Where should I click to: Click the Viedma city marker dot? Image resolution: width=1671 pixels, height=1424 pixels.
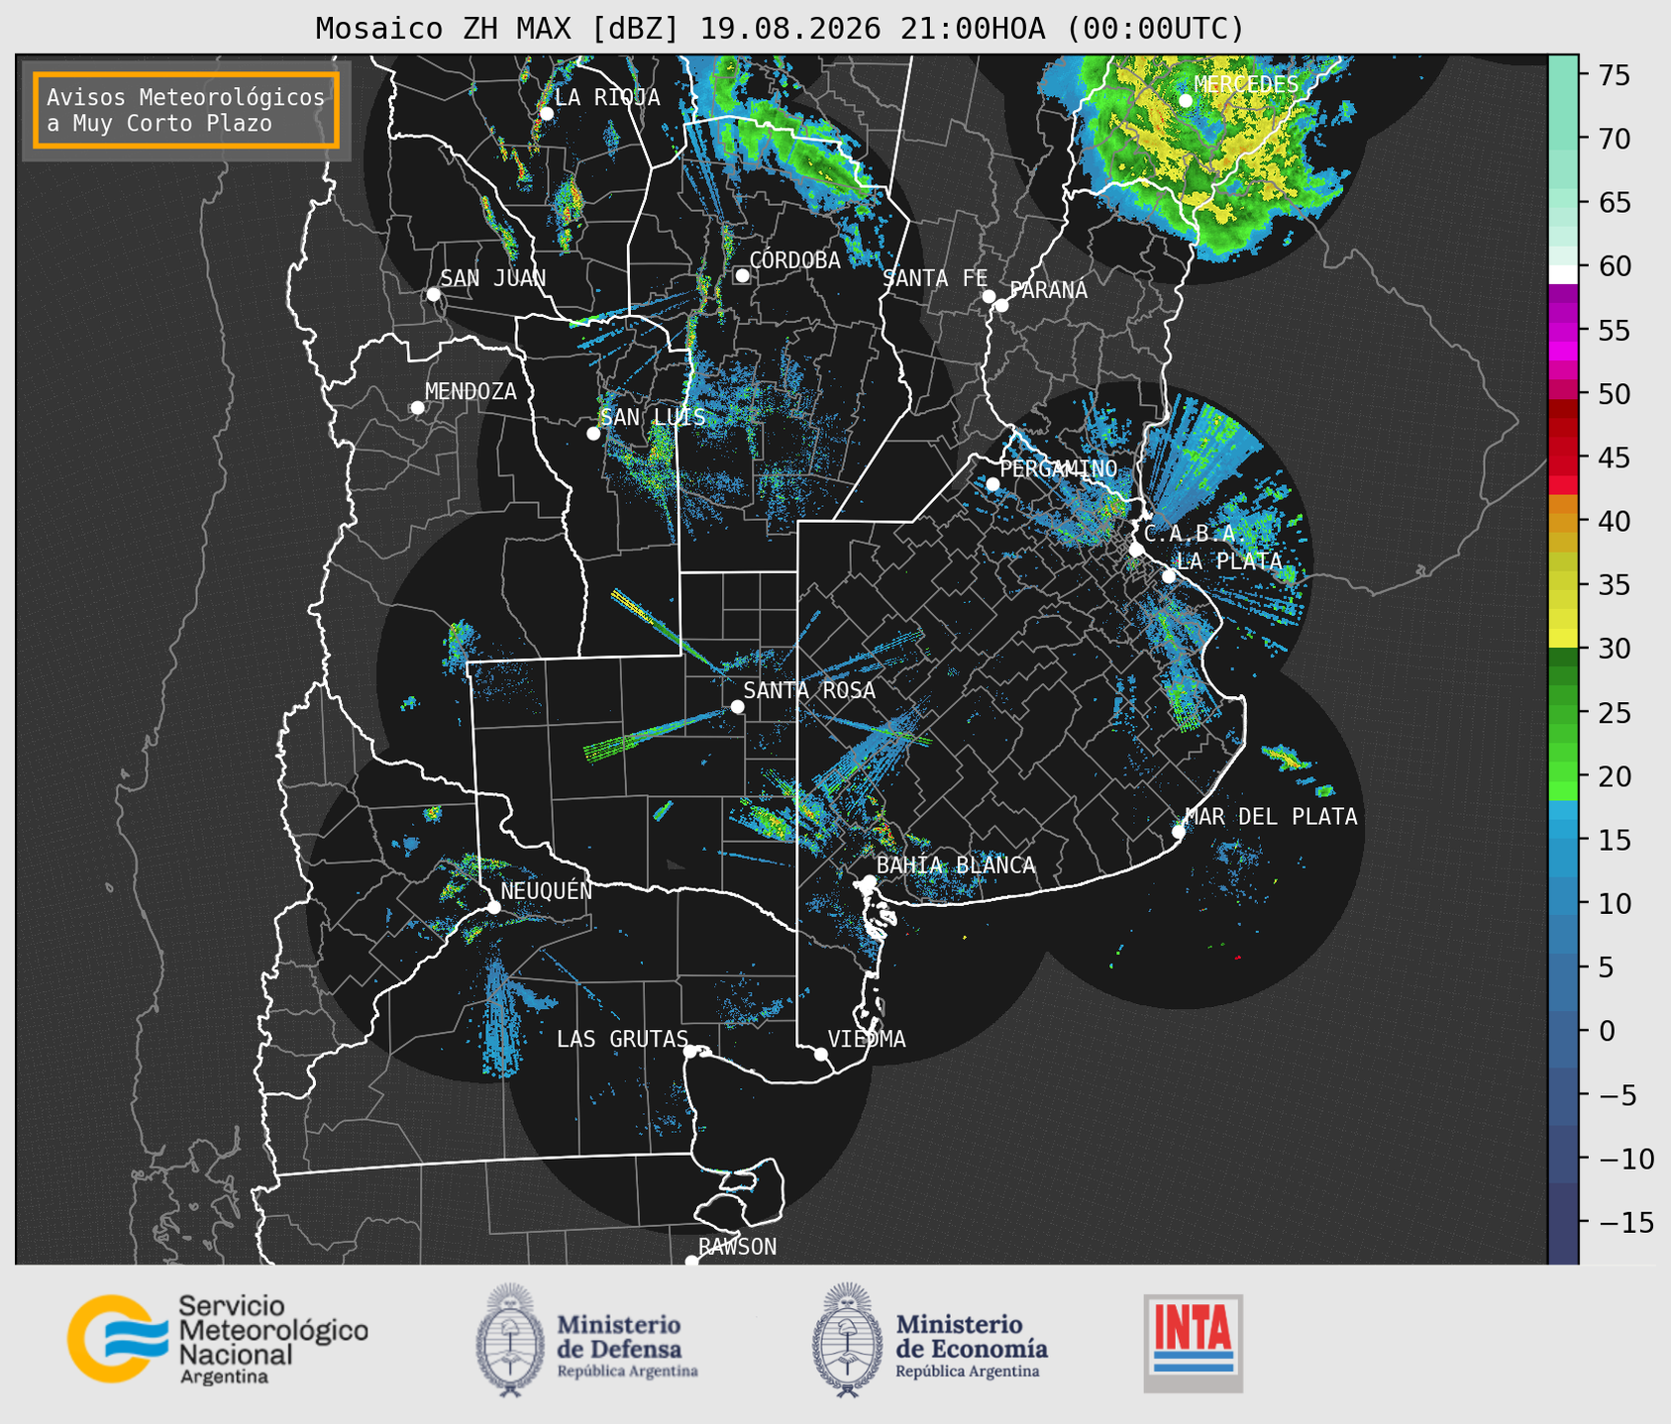820,1054
